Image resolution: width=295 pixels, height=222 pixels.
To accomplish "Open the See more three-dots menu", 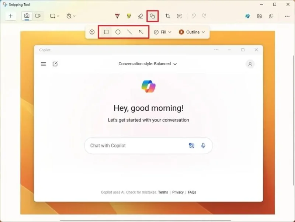I will 287,16.
